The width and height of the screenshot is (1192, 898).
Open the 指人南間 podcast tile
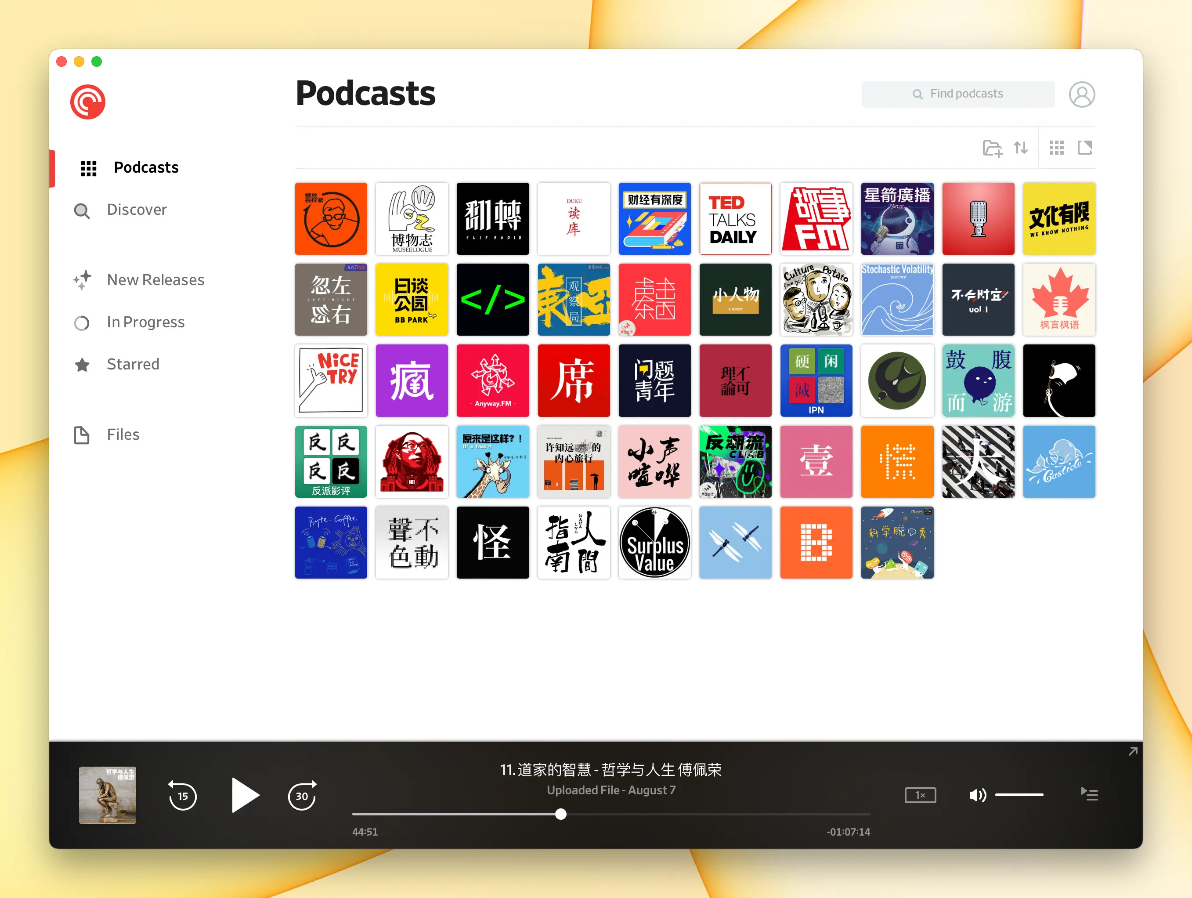pyautogui.click(x=573, y=542)
